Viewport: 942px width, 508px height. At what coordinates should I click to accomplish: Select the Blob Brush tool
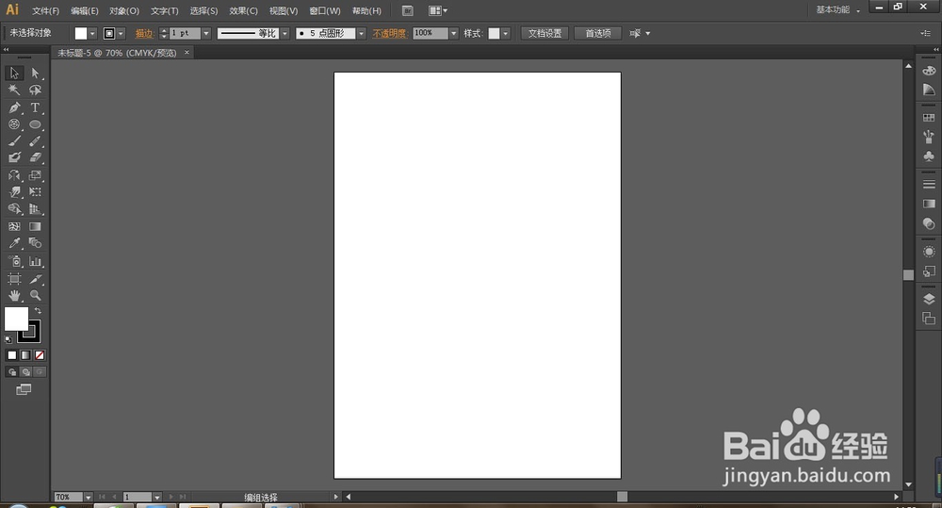pos(14,157)
